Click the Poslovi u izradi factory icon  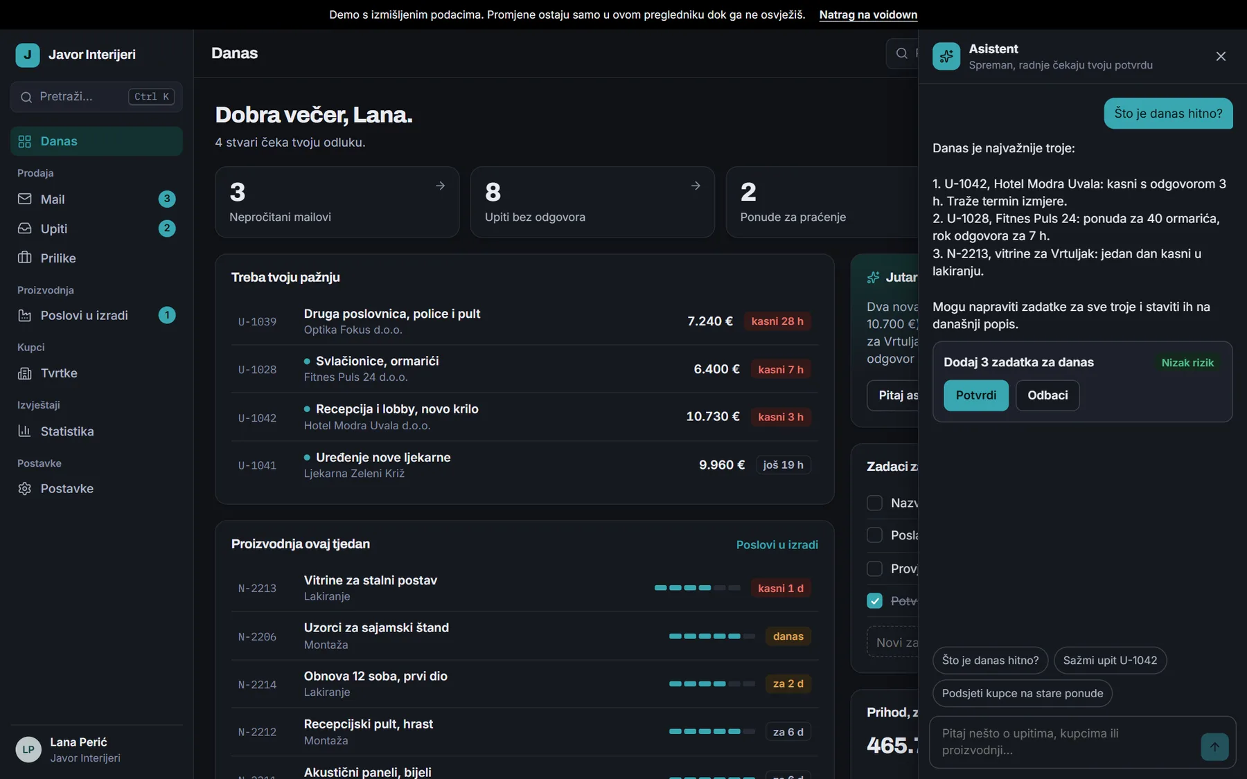(25, 315)
